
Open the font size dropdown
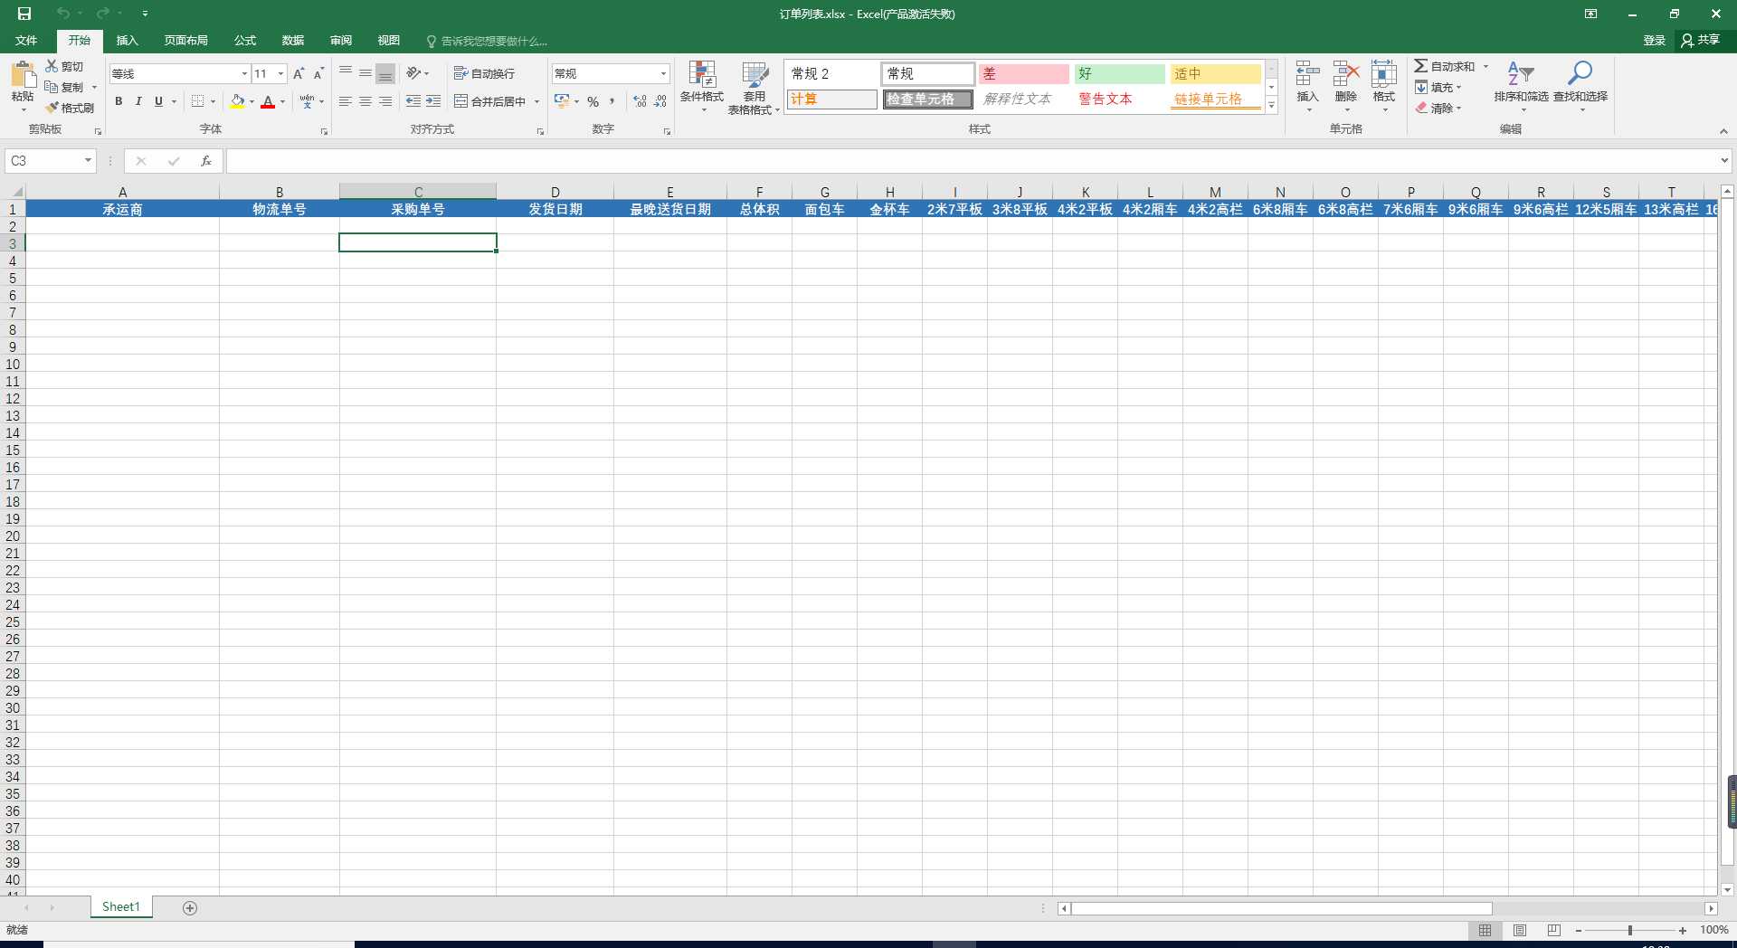[281, 73]
